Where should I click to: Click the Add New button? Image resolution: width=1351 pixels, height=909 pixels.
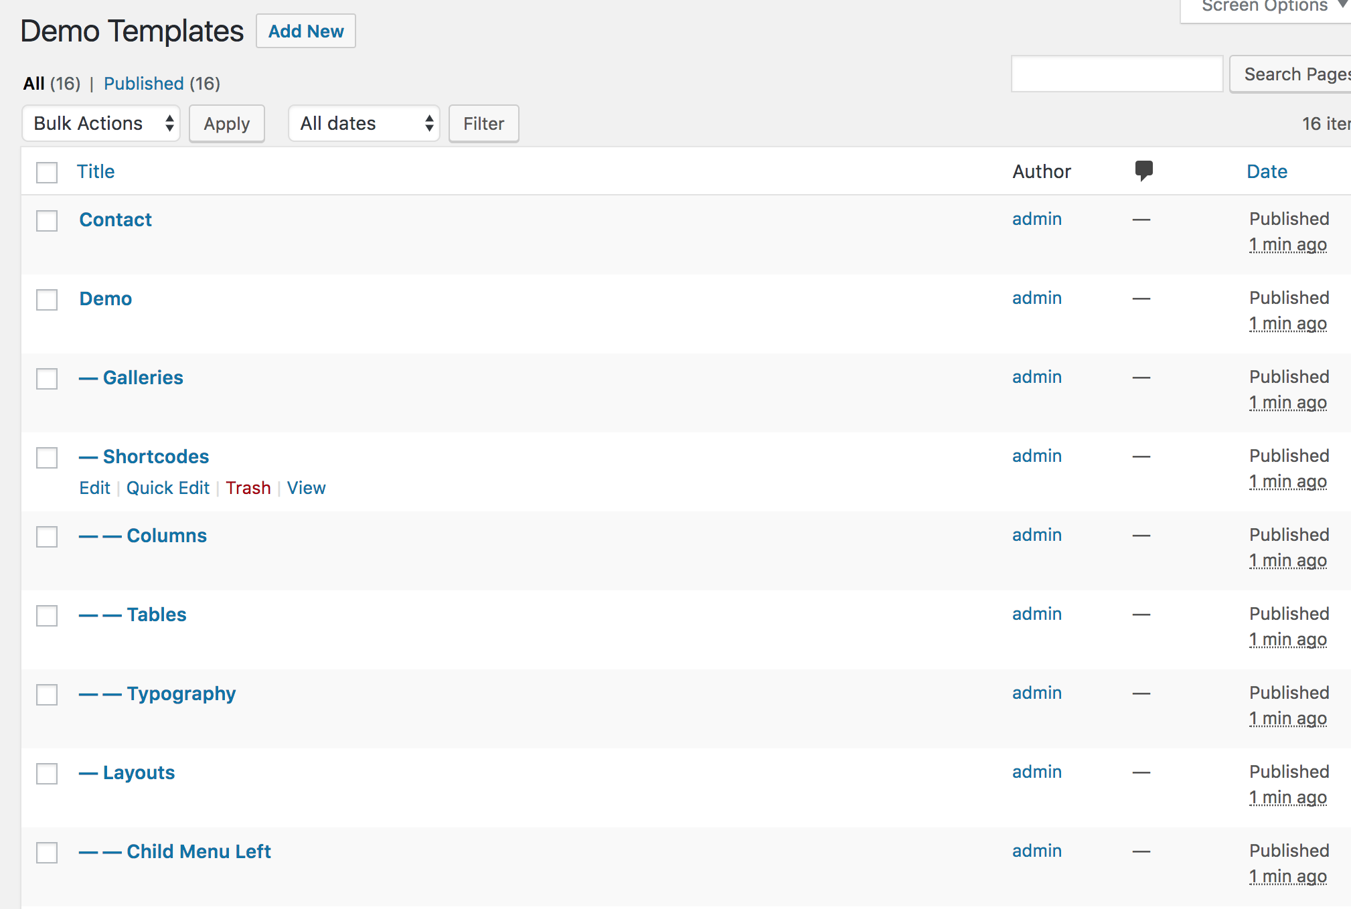point(305,30)
